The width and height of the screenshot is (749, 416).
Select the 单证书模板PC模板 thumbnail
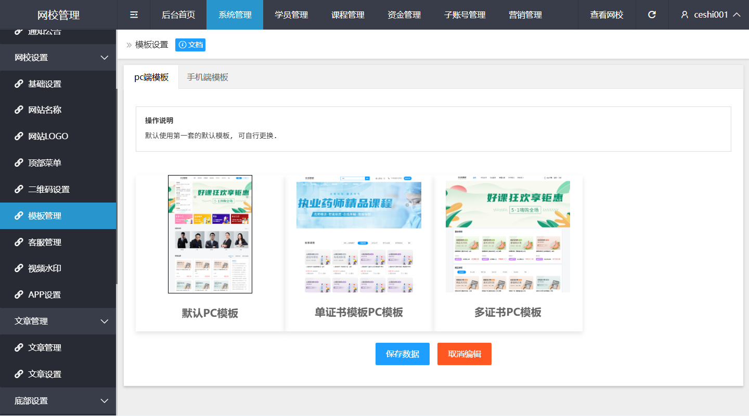pyautogui.click(x=359, y=234)
